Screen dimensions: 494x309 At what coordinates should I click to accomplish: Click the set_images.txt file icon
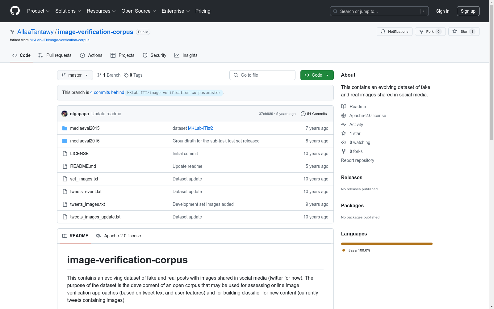[65, 179]
